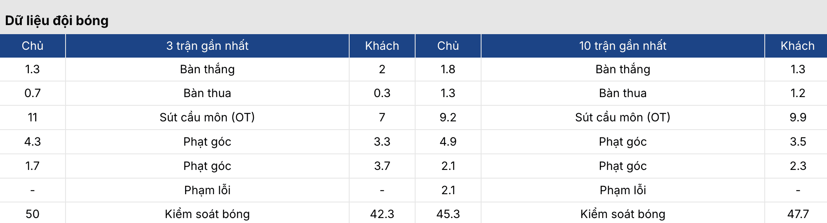Screen dimensions: 827x223
Task: Click the 0.7 goals conceded value
Action: tap(33, 93)
